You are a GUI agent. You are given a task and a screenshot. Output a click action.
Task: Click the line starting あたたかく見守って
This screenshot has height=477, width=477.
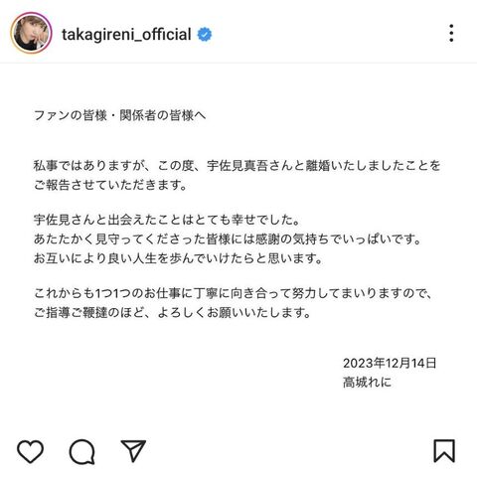(x=228, y=239)
